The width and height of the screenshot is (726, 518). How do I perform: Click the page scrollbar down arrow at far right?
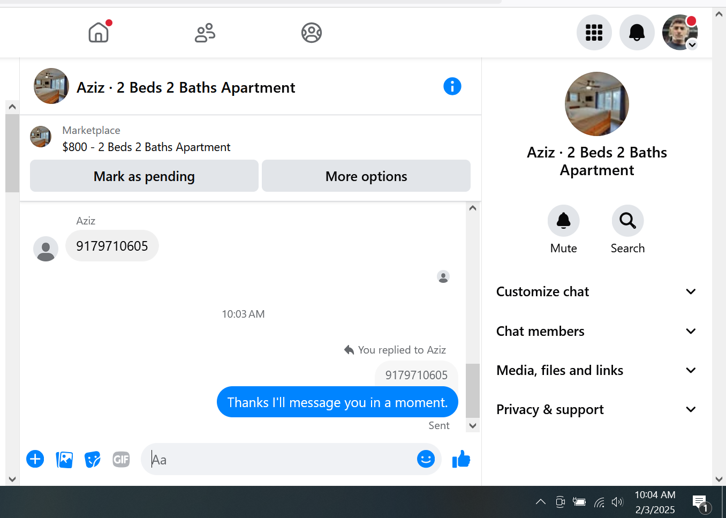coord(719,479)
